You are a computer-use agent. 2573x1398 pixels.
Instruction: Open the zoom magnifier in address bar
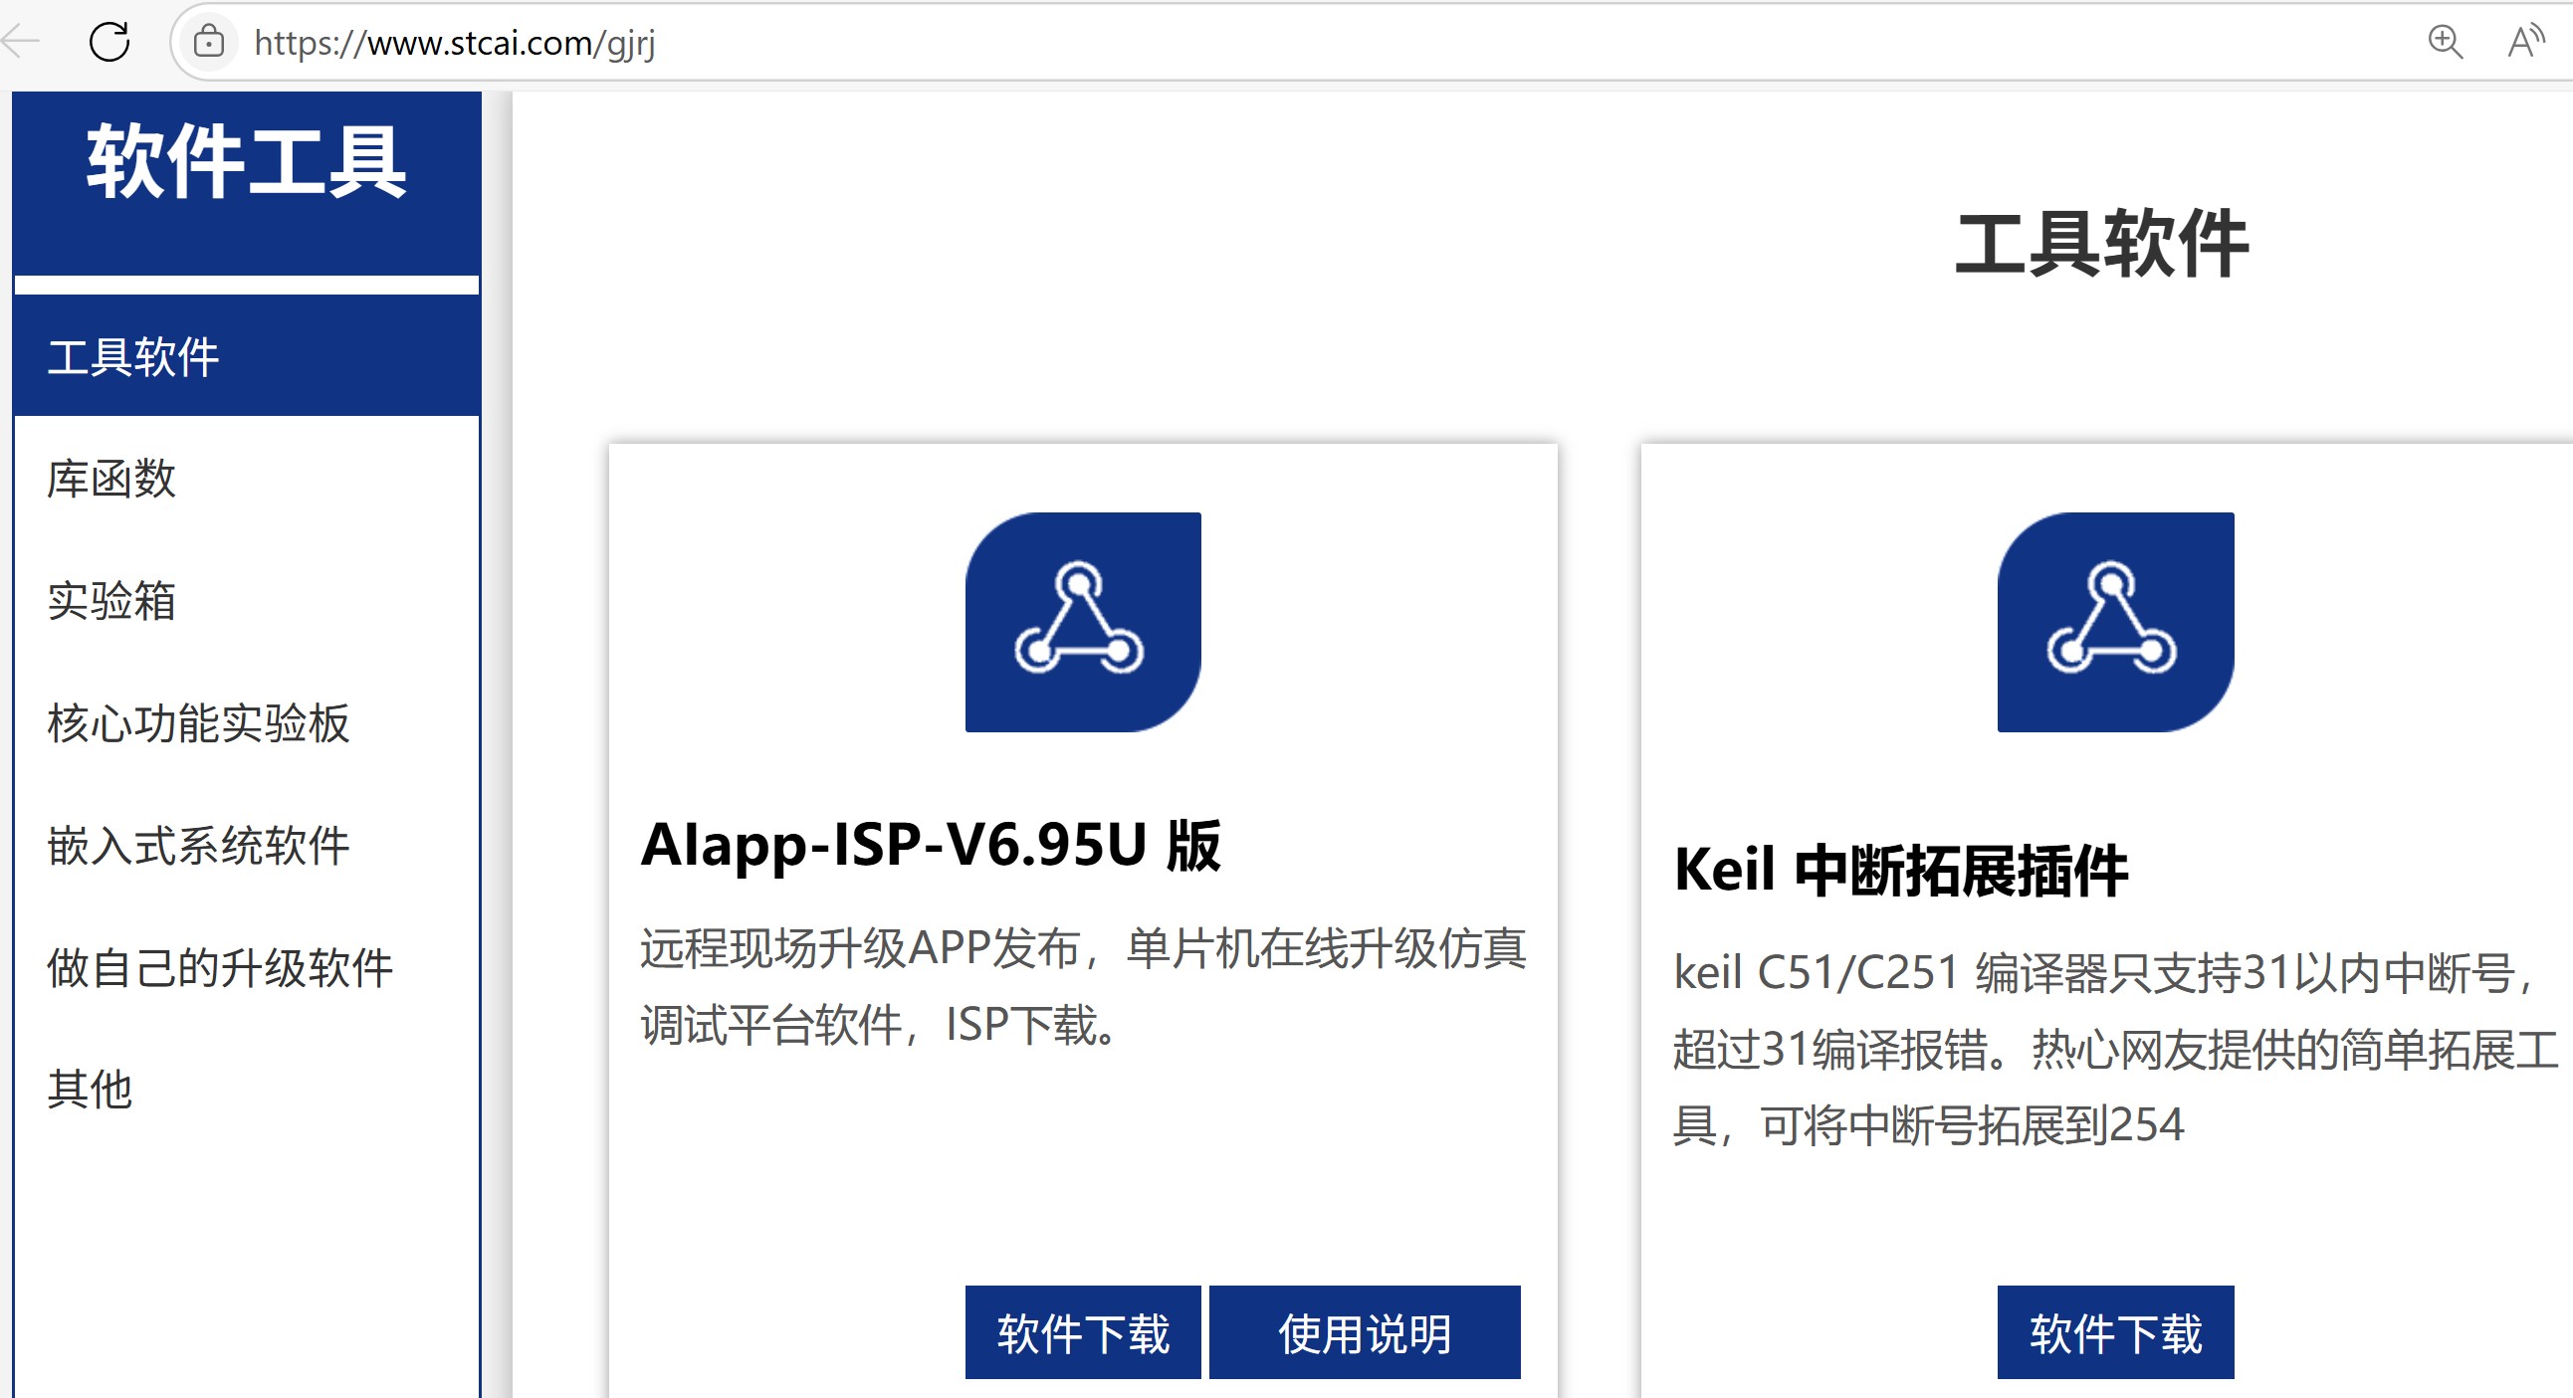2445,42
